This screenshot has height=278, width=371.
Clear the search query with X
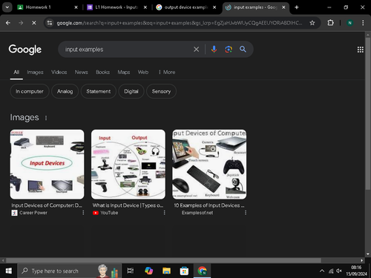(197, 50)
